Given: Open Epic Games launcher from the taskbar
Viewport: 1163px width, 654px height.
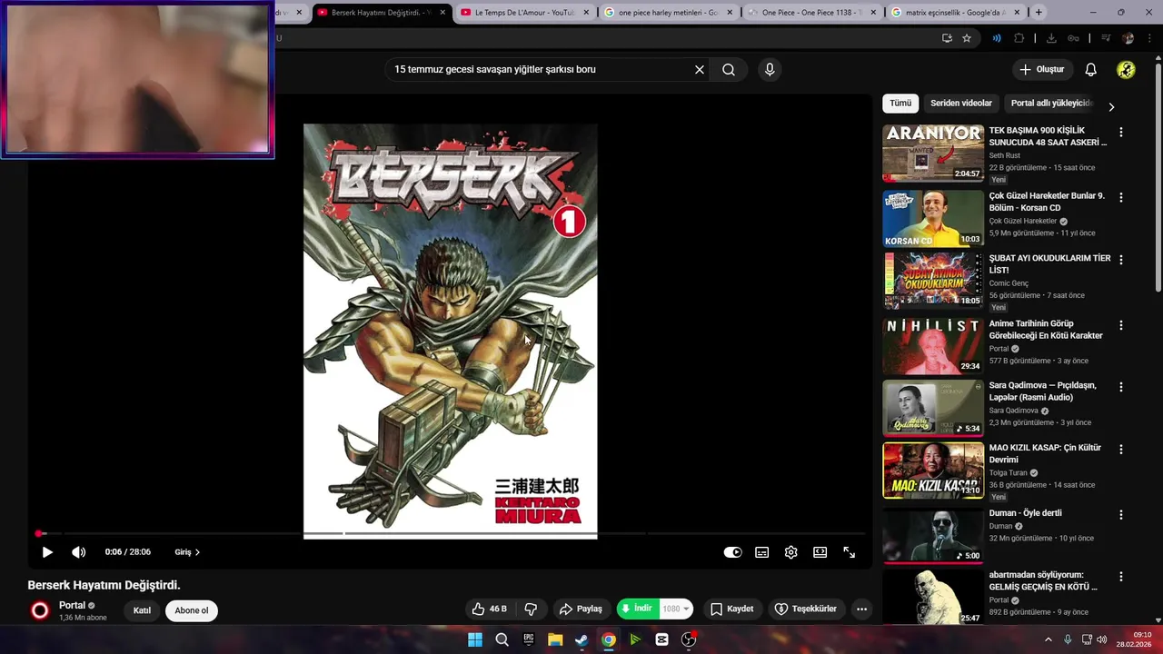Looking at the screenshot, I should click(529, 639).
